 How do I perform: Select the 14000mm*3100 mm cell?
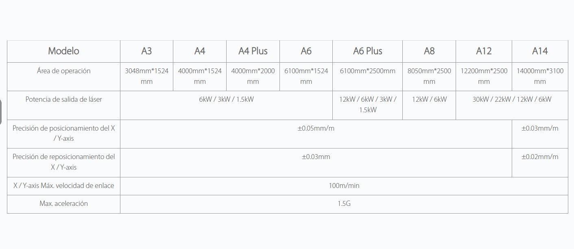pyautogui.click(x=540, y=76)
